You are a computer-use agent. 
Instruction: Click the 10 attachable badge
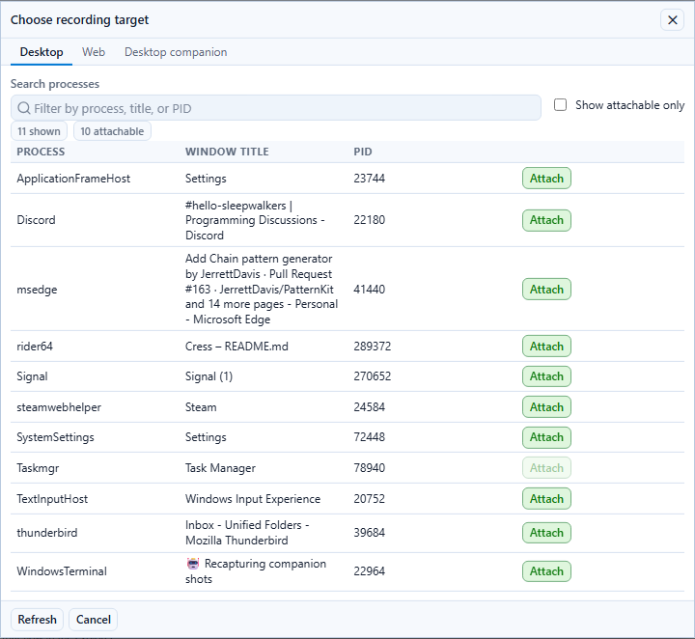tap(112, 131)
